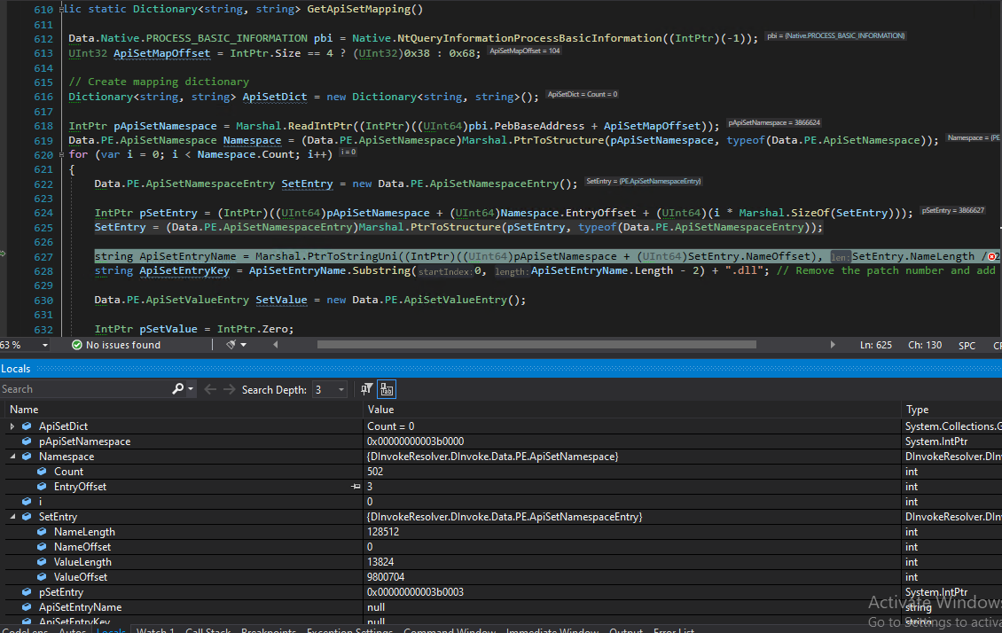Click the Locals panel title bar
Viewport: 1002px width, 633px height.
501,369
